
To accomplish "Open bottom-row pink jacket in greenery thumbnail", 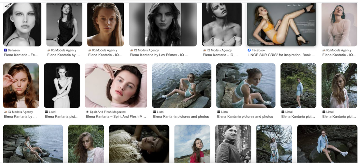I will pos(86,144).
